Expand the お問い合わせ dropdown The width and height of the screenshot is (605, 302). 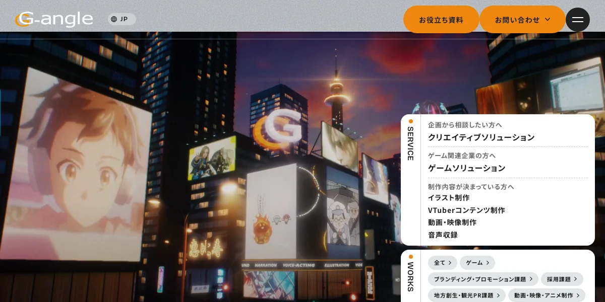coord(522,20)
